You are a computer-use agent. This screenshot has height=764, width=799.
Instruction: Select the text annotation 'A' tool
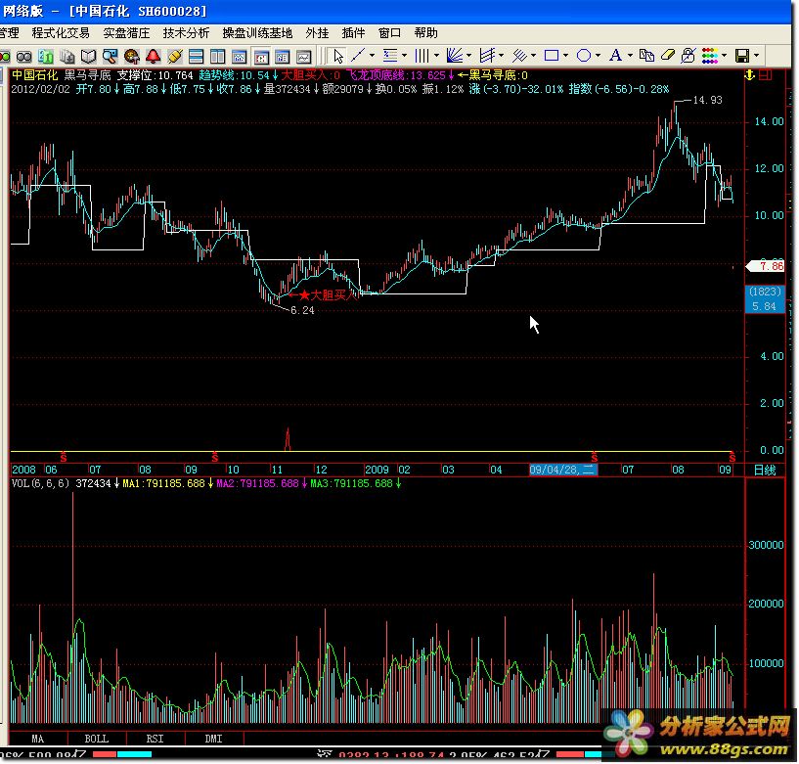[x=615, y=55]
